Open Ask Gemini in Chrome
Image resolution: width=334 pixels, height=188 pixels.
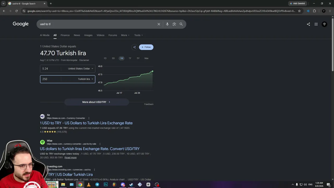click(297, 3)
